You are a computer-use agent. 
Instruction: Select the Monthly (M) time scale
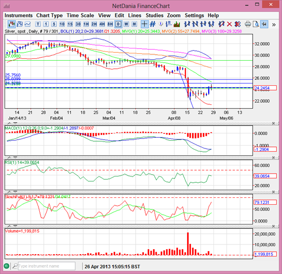click(134, 24)
